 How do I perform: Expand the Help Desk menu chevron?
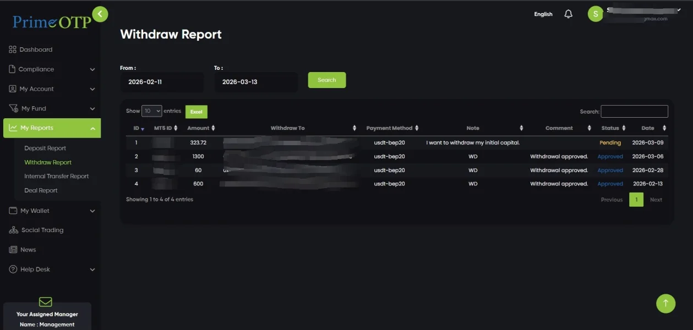click(x=92, y=270)
